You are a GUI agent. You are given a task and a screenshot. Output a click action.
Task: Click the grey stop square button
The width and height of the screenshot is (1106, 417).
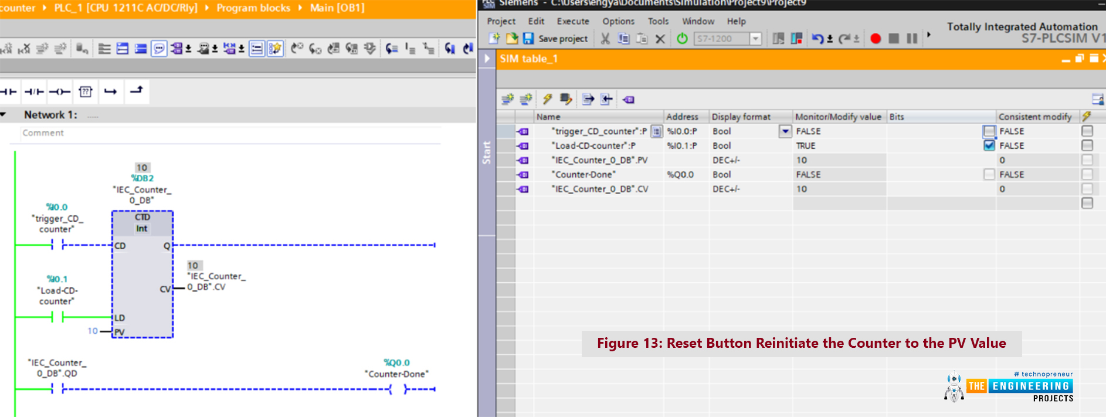[894, 39]
